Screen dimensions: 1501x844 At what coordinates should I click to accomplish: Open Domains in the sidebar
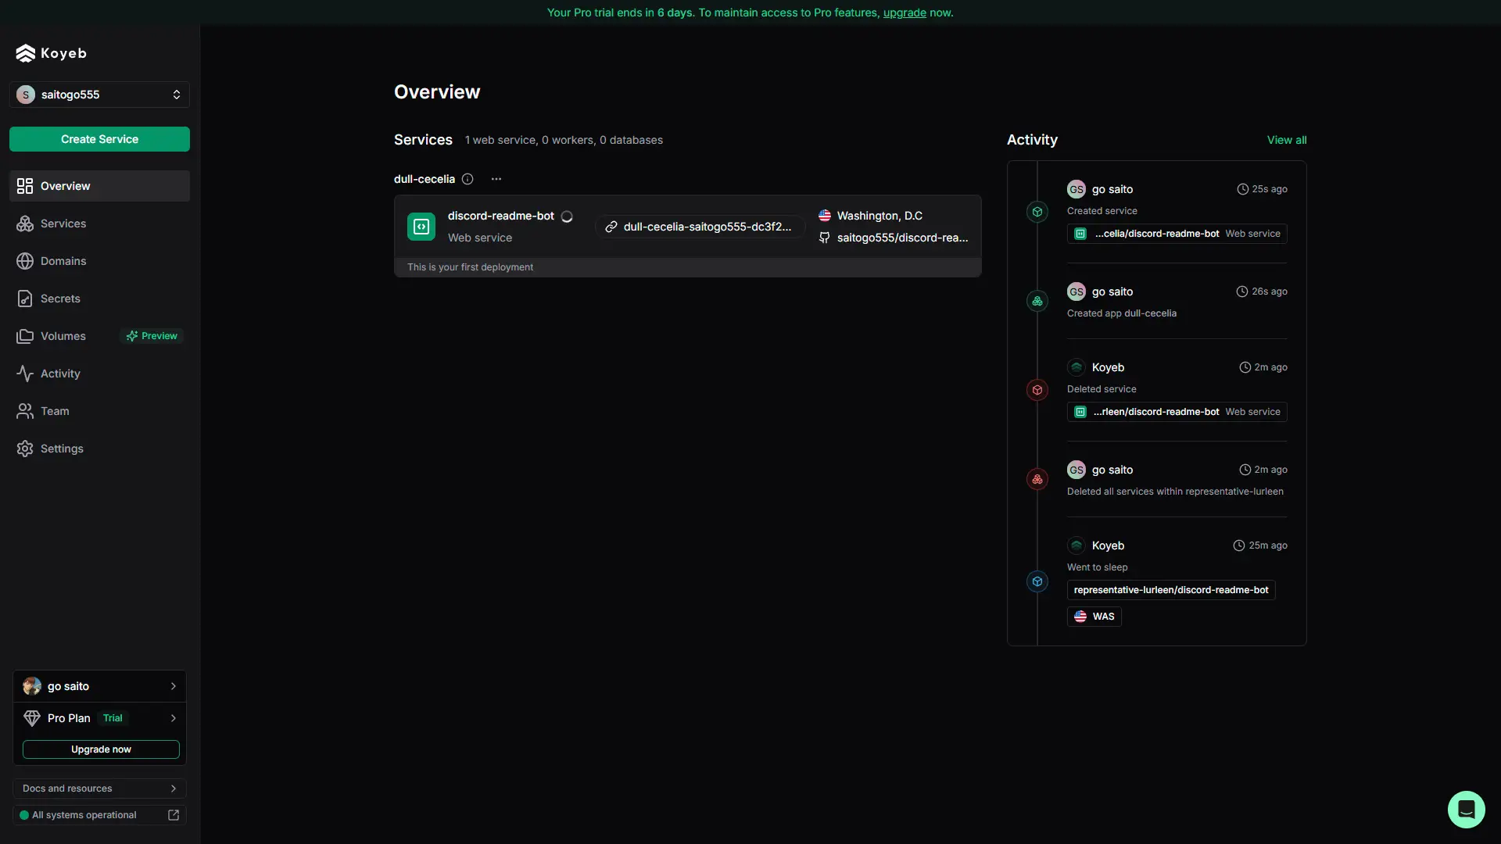click(x=99, y=261)
